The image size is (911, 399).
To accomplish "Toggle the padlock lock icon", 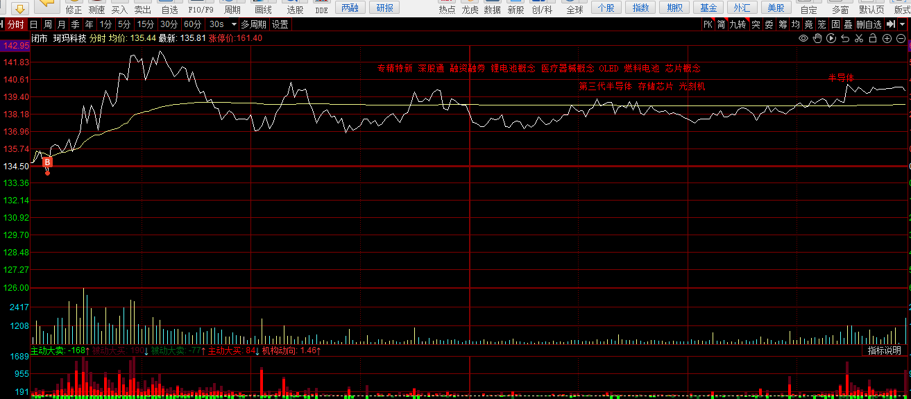I will 873,38.
